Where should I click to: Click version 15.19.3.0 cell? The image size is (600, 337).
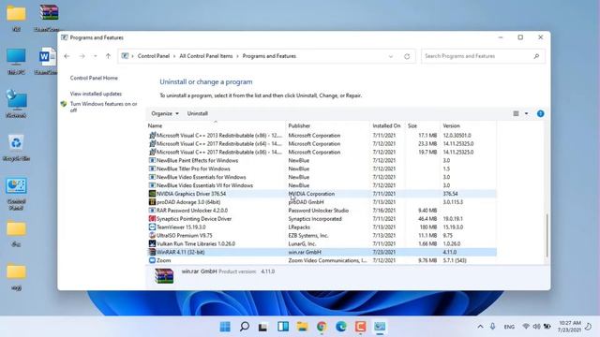coord(453,227)
